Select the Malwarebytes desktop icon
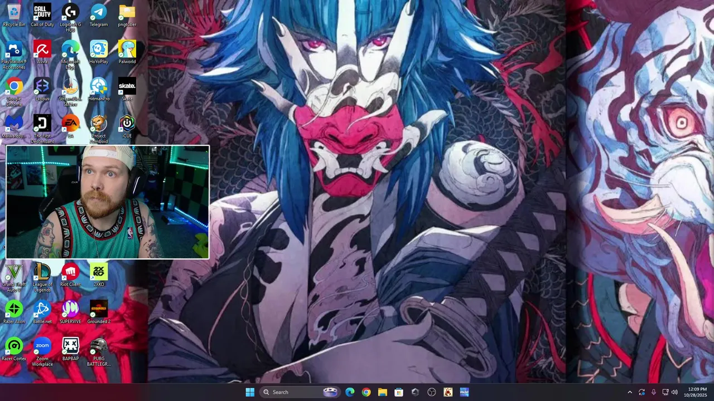This screenshot has width=714, height=401. [x=14, y=127]
